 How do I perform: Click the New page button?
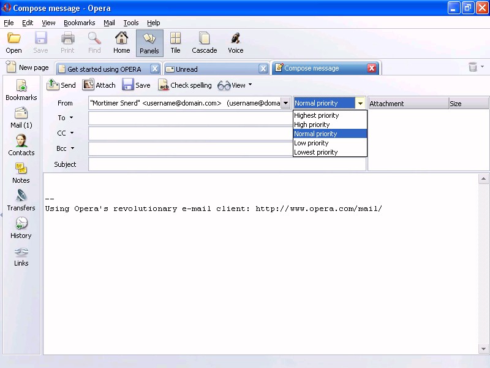click(28, 67)
